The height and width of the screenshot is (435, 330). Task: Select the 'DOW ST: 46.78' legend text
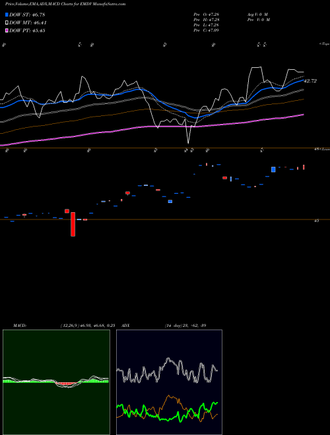[x=27, y=14]
